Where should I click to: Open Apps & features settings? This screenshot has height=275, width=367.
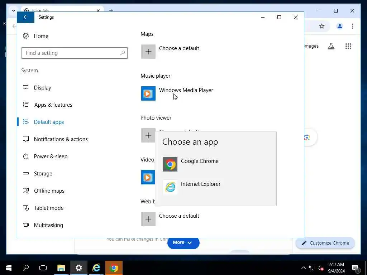(x=53, y=105)
